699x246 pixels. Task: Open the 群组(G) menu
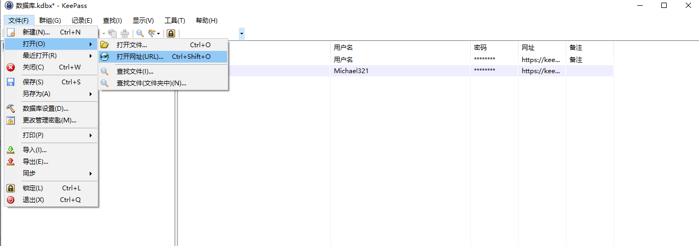[50, 21]
